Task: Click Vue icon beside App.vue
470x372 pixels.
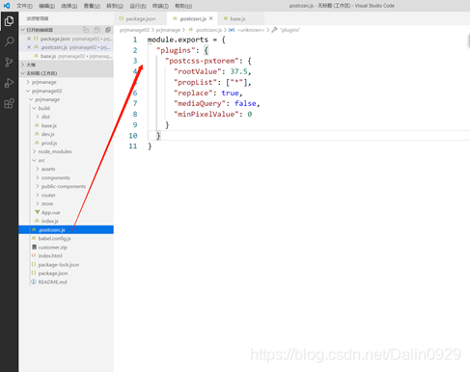Action: click(x=38, y=212)
